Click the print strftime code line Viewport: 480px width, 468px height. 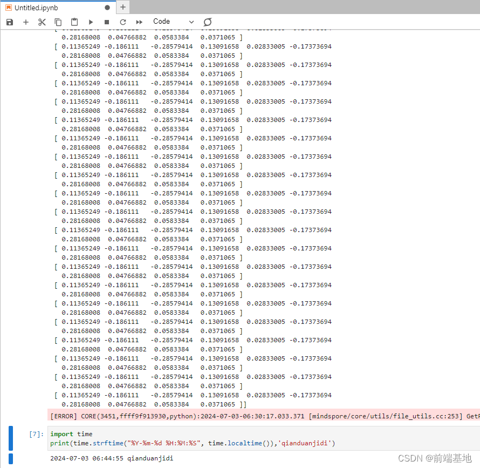coord(193,443)
